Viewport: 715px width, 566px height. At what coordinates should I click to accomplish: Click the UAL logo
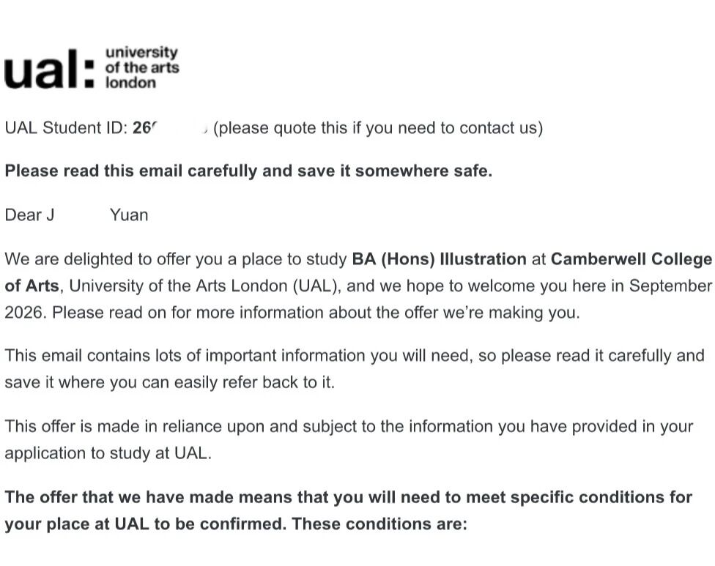[x=48, y=70]
